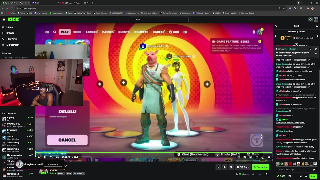Bookmark this page with star icon
Image resolution: width=320 pixels, height=180 pixels.
click(284, 8)
